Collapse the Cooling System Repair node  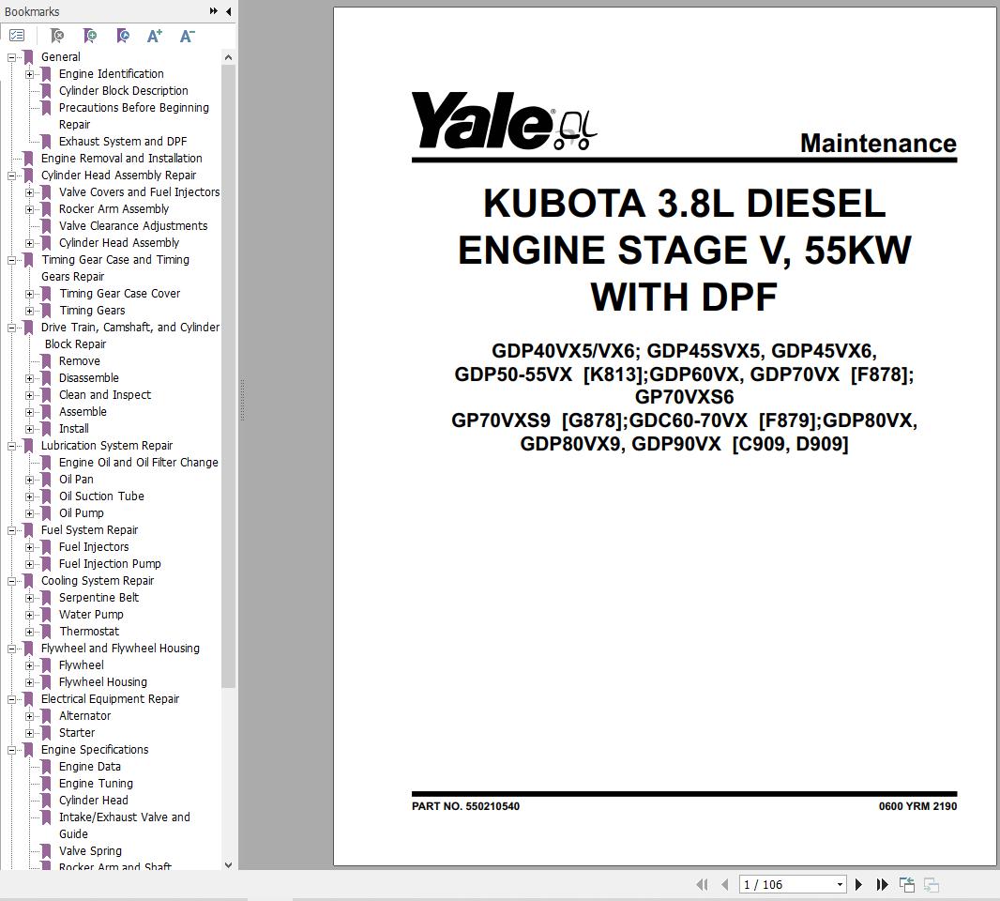[11, 581]
